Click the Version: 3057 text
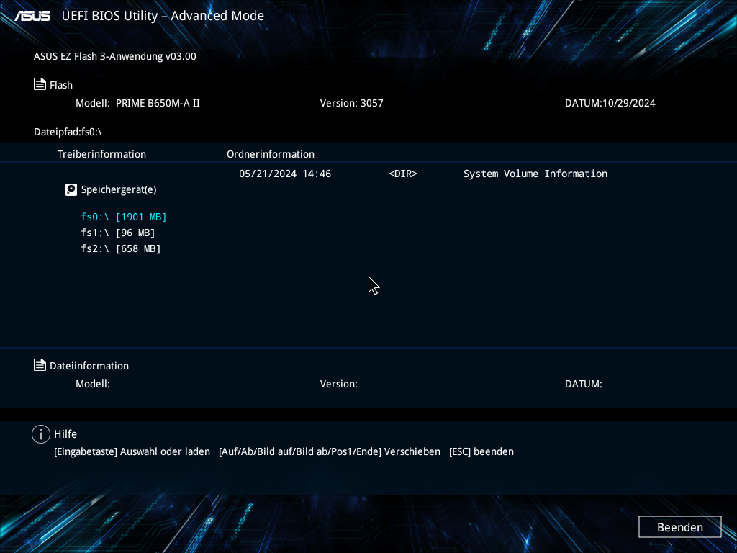The width and height of the screenshot is (737, 553). [351, 103]
